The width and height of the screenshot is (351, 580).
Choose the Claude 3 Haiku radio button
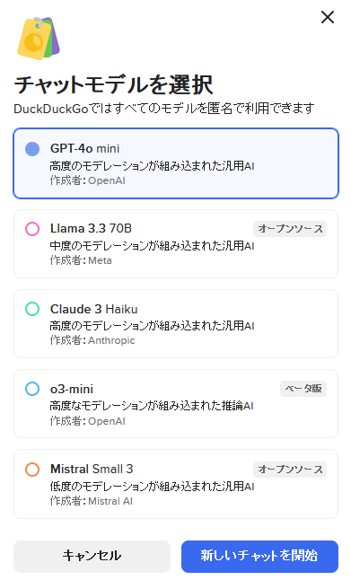click(32, 309)
